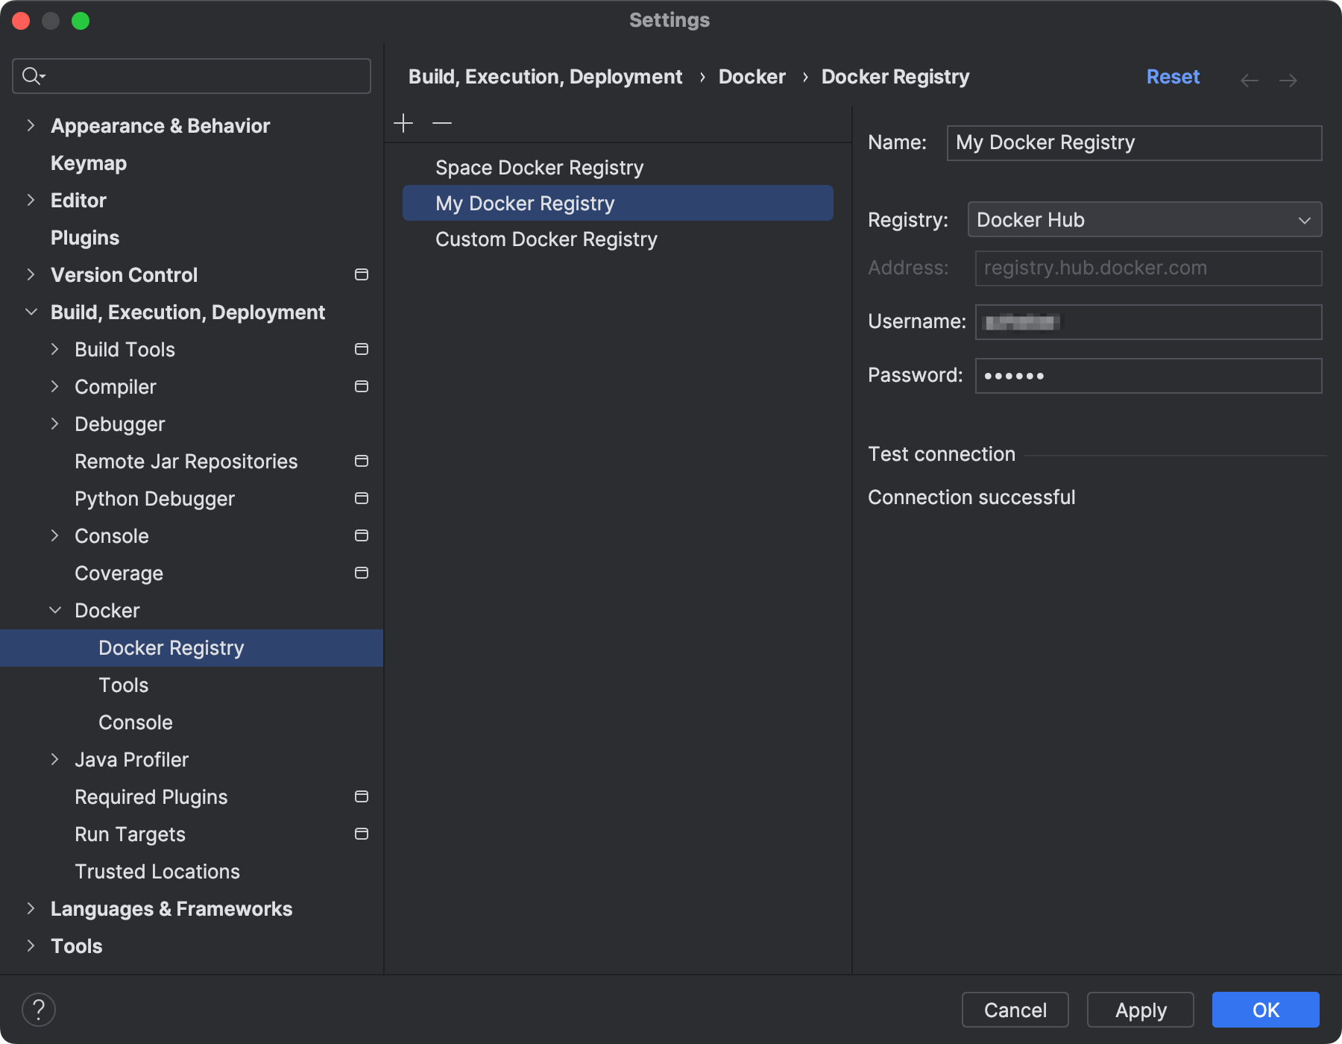Click the magnifier icon in the settings search
This screenshot has width=1342, height=1044.
pos(31,75)
